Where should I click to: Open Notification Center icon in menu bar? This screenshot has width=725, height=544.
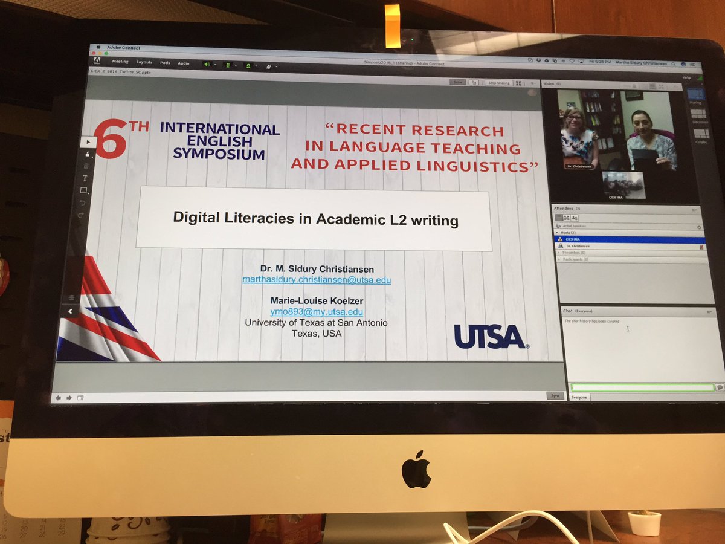[x=692, y=64]
